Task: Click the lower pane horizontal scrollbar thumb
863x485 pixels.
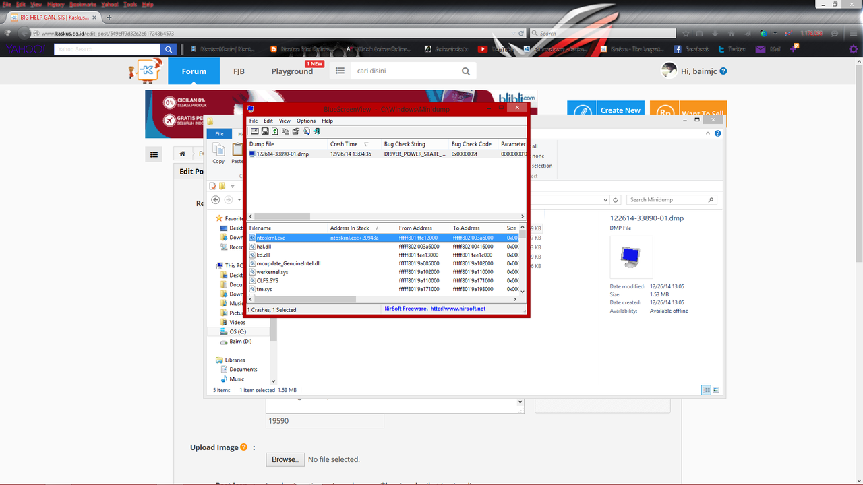Action: click(x=305, y=299)
